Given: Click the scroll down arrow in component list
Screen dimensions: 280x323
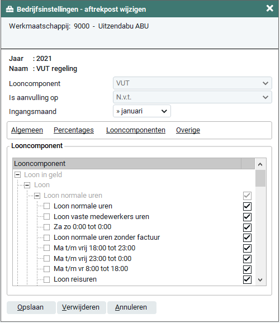Looking at the screenshot, I should coord(260,280).
